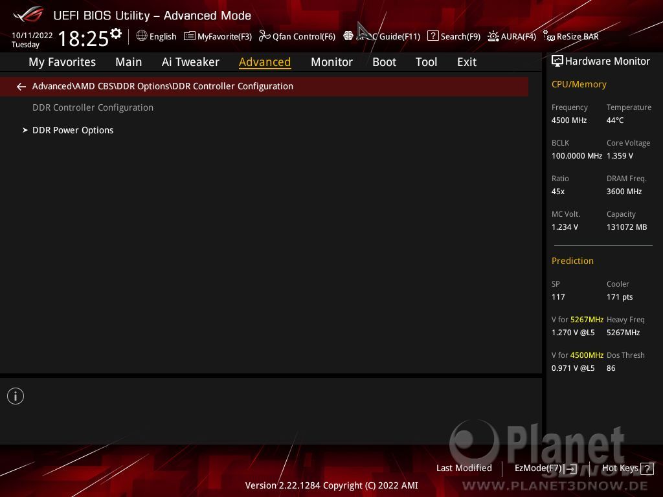
Task: Click the globe language icon
Action: [x=142, y=36]
